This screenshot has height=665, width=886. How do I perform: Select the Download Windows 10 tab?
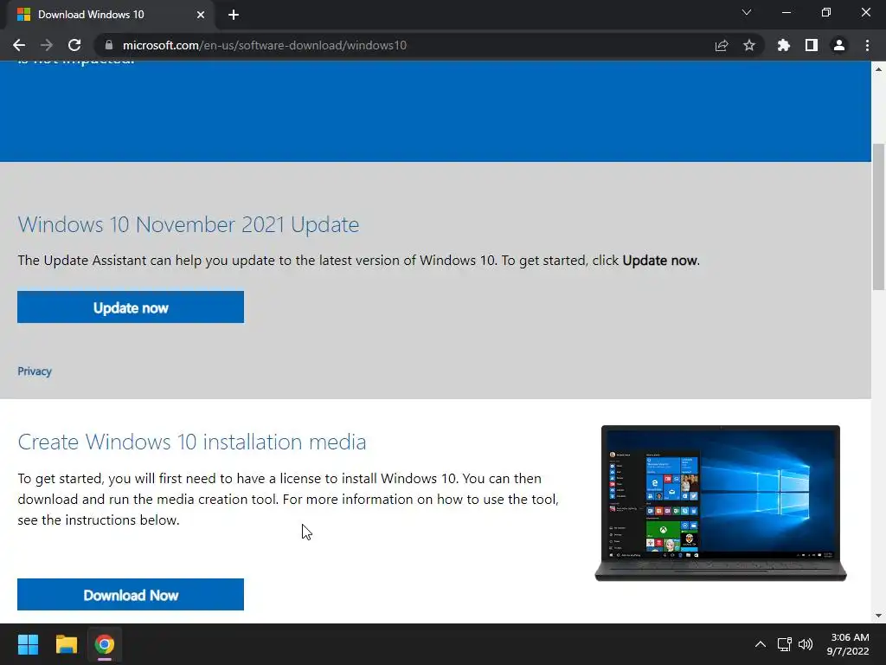[110, 15]
